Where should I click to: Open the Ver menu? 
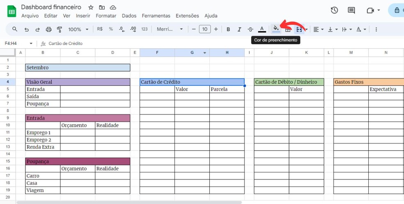pos(67,16)
